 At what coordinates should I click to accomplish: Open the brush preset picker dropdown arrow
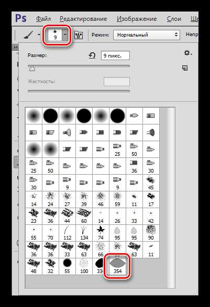point(65,35)
